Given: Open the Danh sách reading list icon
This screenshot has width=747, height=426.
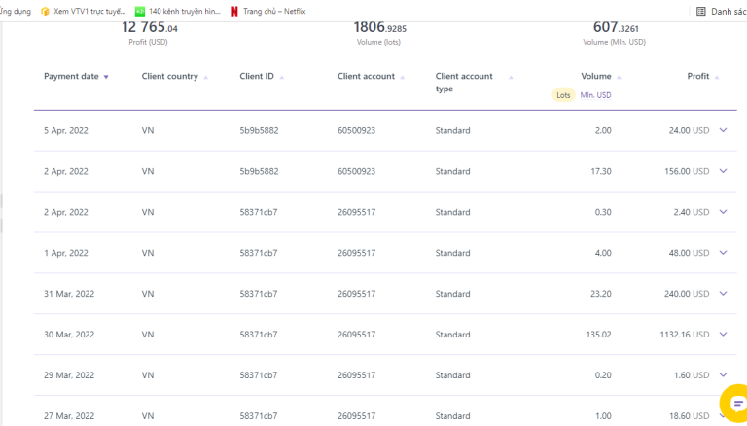Looking at the screenshot, I should pyautogui.click(x=700, y=12).
